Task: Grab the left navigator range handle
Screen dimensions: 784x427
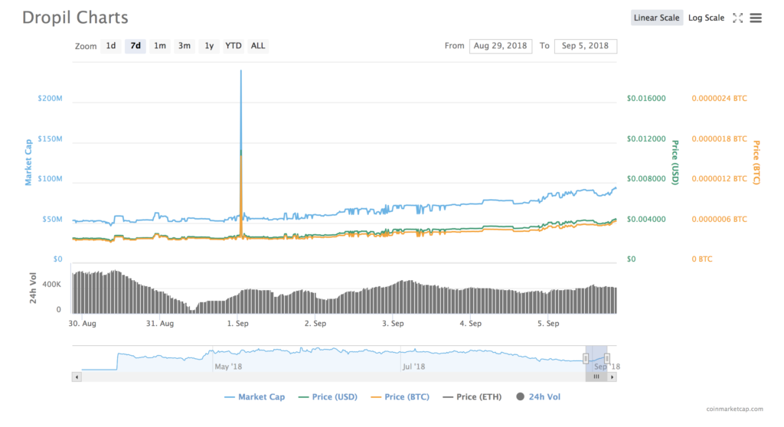Action: [586, 358]
